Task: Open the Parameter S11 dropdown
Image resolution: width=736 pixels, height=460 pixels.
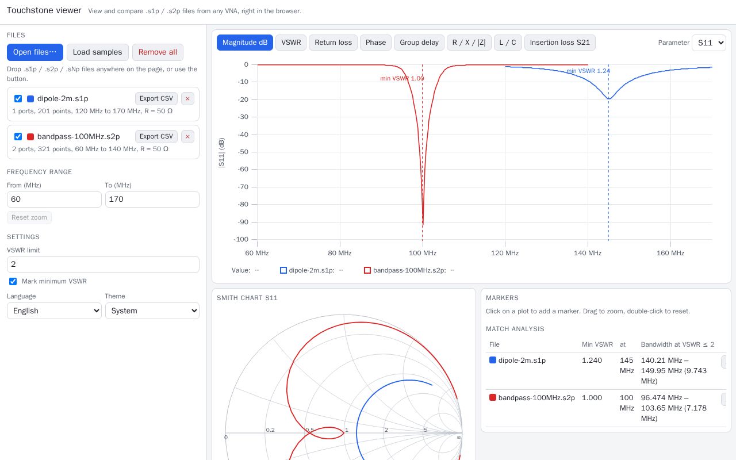Action: point(709,43)
